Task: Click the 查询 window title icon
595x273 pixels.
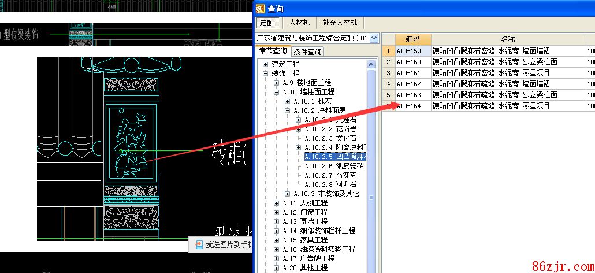Action: pyautogui.click(x=261, y=8)
